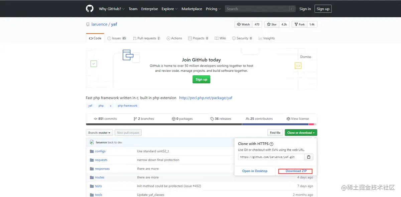Click the Fork button

[299, 24]
